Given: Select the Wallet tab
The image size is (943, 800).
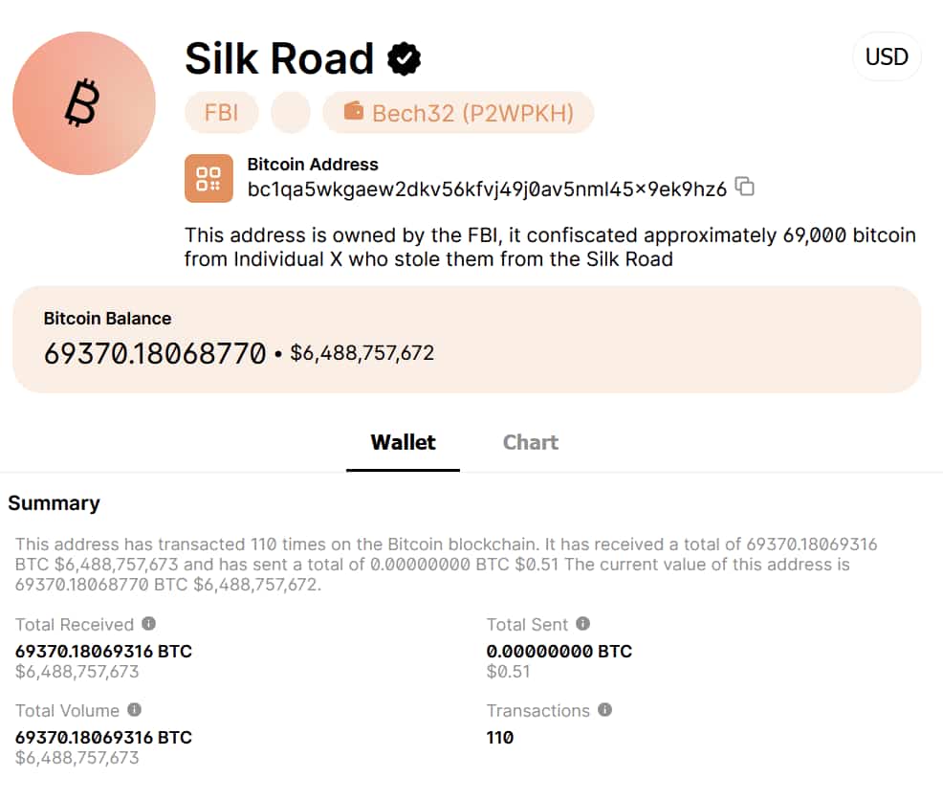Looking at the screenshot, I should click(x=403, y=442).
